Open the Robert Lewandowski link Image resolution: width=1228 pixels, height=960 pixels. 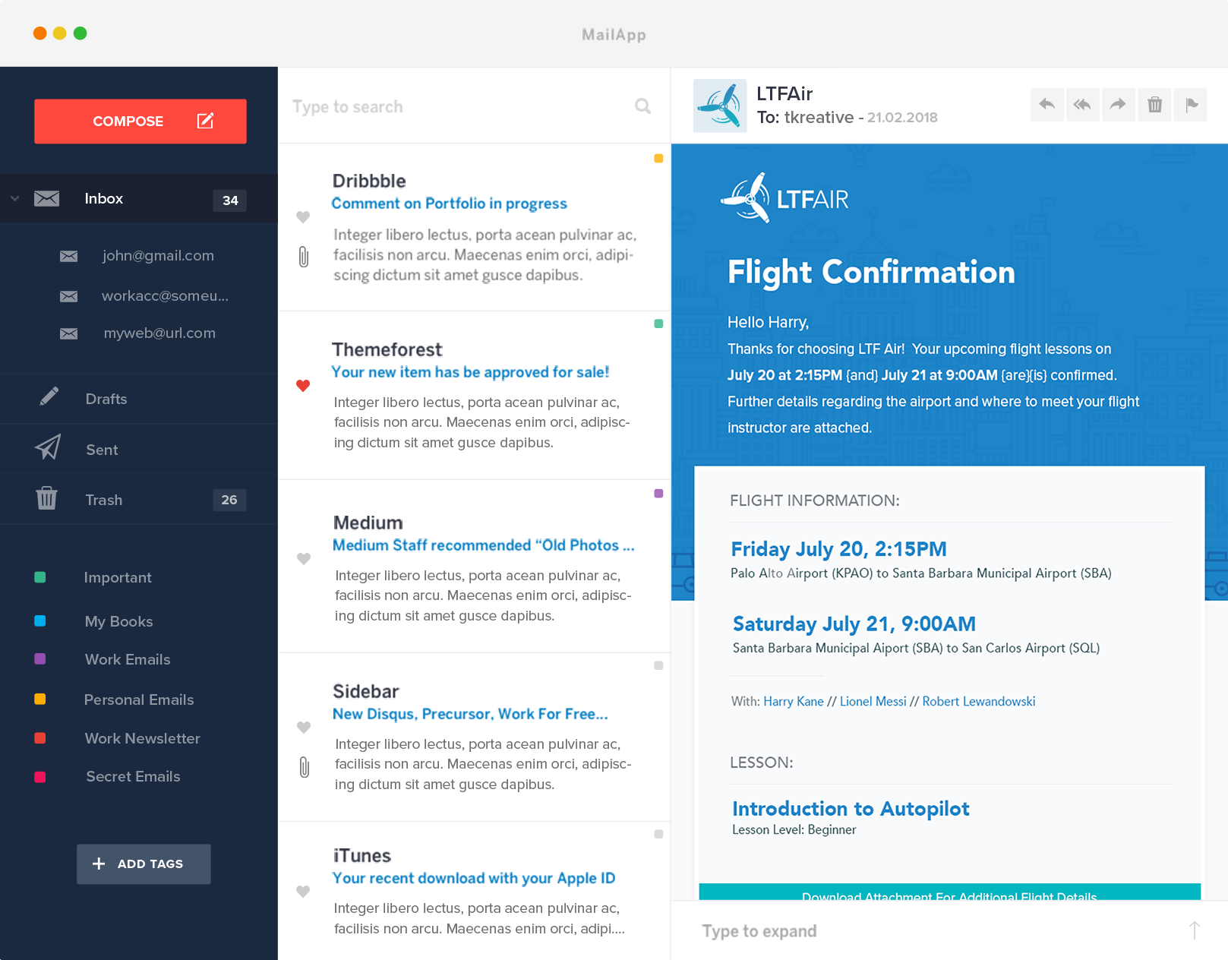tap(979, 702)
